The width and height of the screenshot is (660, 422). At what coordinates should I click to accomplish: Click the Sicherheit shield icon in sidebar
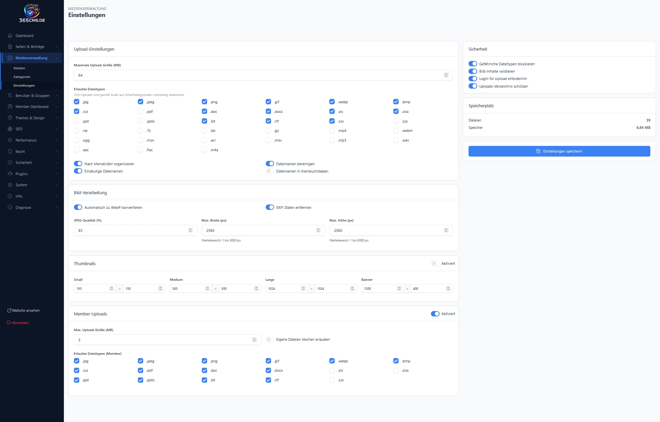10,163
